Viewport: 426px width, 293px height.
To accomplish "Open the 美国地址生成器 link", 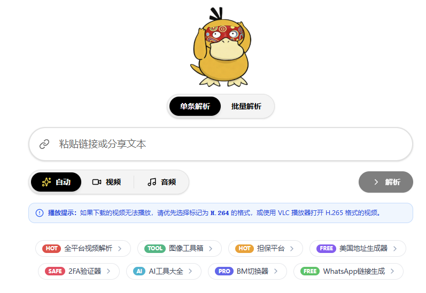I will pos(358,248).
